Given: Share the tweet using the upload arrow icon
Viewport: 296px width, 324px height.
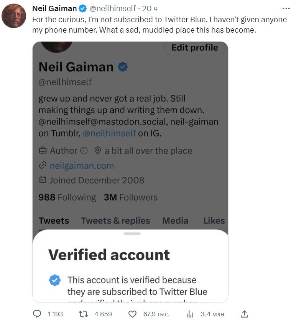Looking at the screenshot, I should (x=244, y=314).
